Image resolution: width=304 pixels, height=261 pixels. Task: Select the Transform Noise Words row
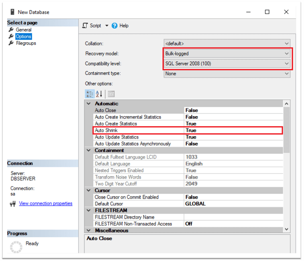(188, 177)
